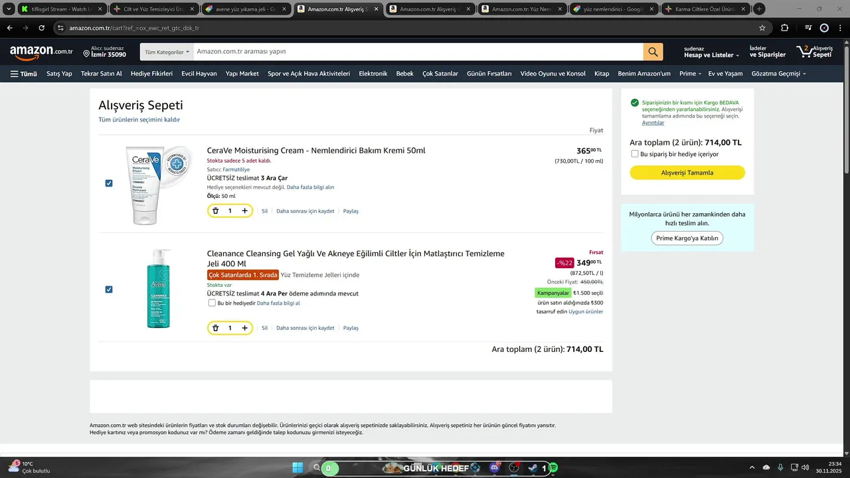Expand Gözatma Geçmişi dropdown
Image resolution: width=850 pixels, height=478 pixels.
click(779, 74)
